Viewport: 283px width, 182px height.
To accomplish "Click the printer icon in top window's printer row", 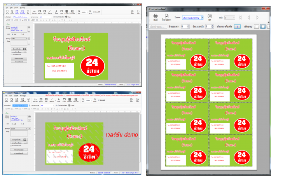I will [x=66, y=17].
